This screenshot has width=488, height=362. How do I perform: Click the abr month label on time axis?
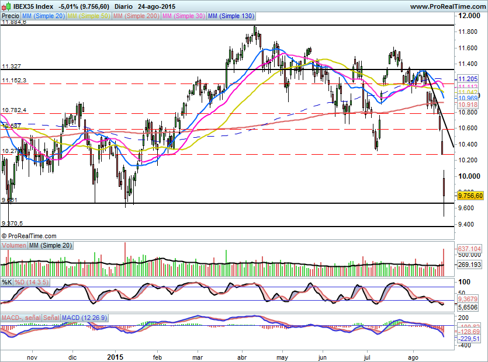(242, 358)
